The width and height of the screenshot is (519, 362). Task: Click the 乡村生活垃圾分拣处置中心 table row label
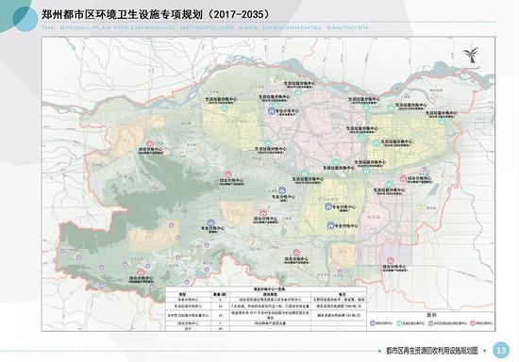(189, 316)
